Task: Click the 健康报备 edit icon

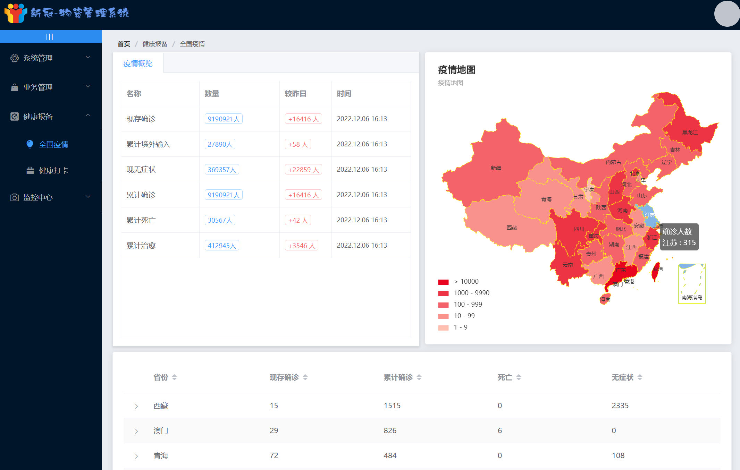Action: pyautogui.click(x=15, y=117)
